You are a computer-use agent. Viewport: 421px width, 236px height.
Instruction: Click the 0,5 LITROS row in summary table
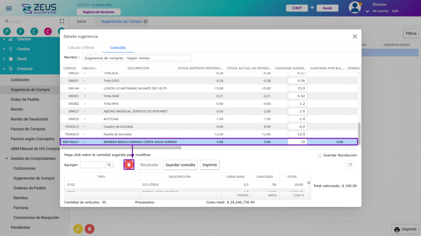[185, 185]
